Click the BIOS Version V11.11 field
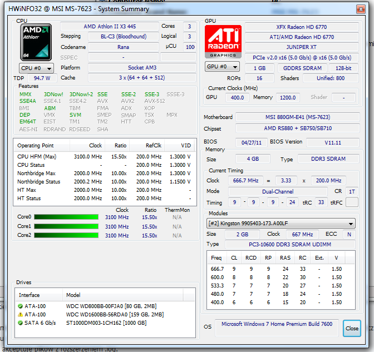The width and height of the screenshot is (374, 352). (333, 142)
